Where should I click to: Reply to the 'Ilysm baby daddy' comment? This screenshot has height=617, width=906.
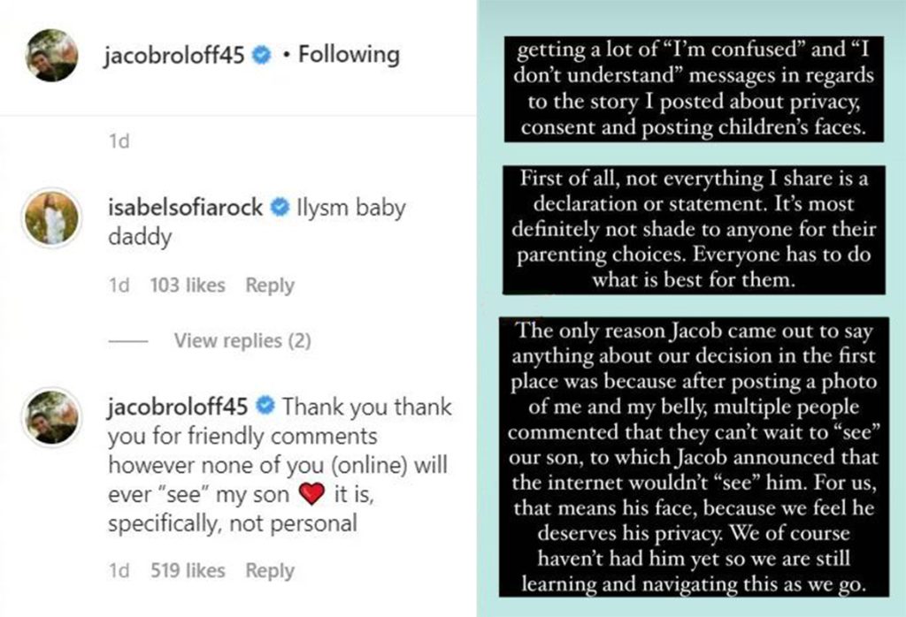pos(270,286)
